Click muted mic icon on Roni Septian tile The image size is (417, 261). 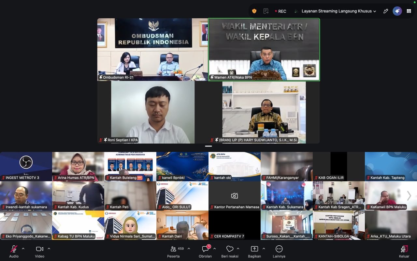(101, 140)
